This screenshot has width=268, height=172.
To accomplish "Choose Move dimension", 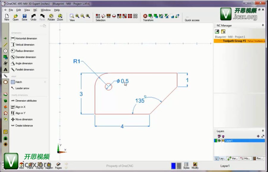I will (x=22, y=119).
